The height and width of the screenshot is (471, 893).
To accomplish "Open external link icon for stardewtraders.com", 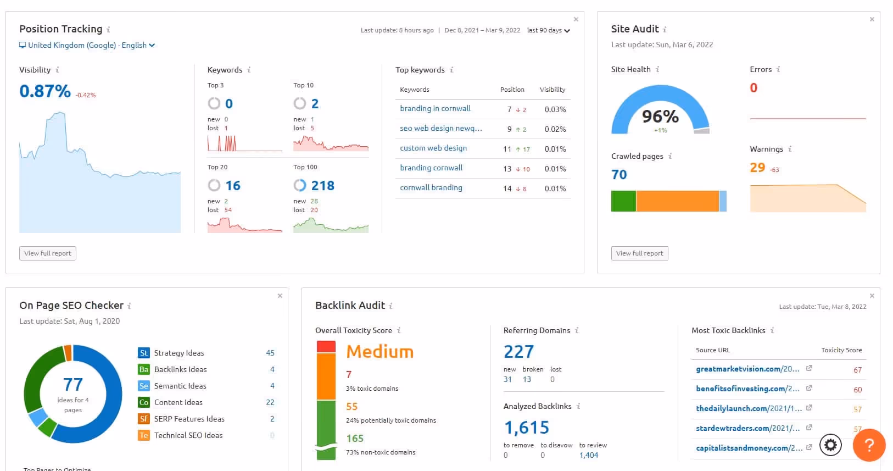I will 809,428.
